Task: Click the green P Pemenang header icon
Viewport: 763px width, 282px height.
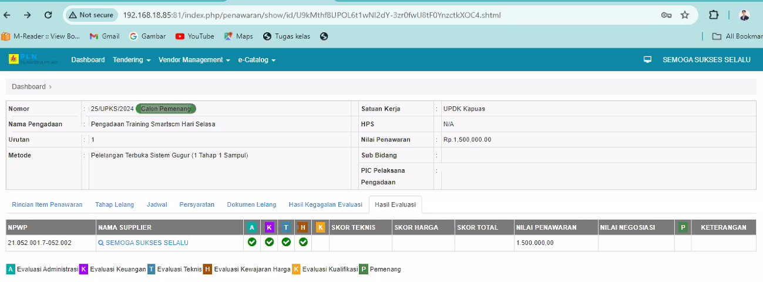Action: coord(683,227)
